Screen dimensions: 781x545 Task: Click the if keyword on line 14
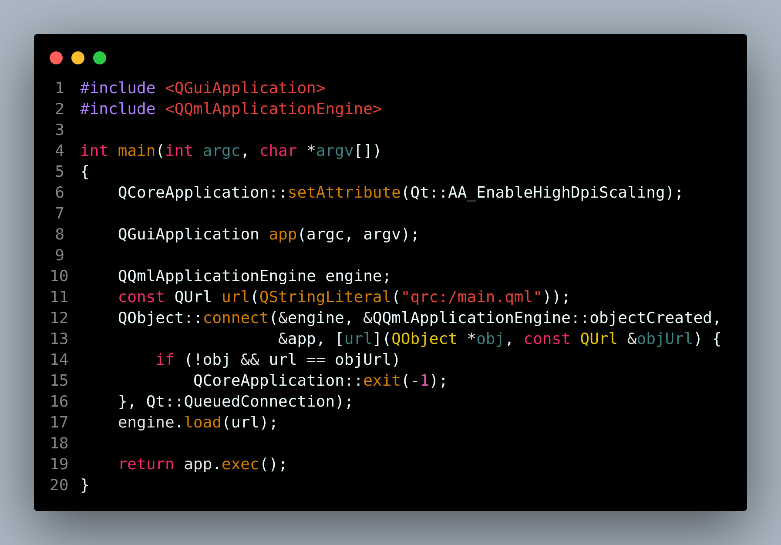tap(165, 359)
